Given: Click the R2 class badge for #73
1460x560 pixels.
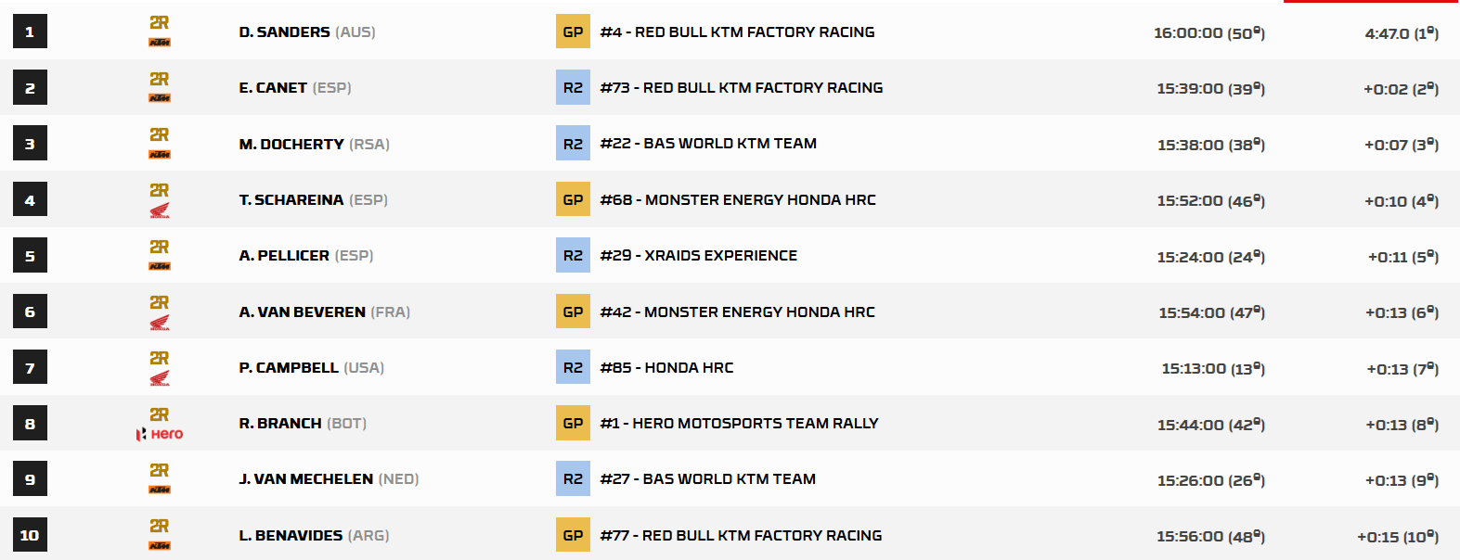Looking at the screenshot, I should click(573, 87).
